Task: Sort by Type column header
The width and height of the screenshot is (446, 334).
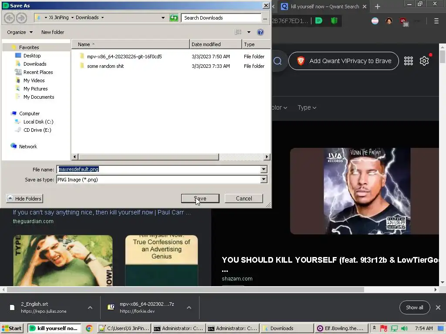Action: tap(256, 44)
